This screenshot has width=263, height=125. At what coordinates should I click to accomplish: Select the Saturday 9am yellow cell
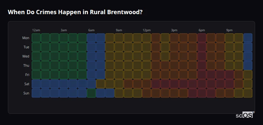(x=119, y=84)
